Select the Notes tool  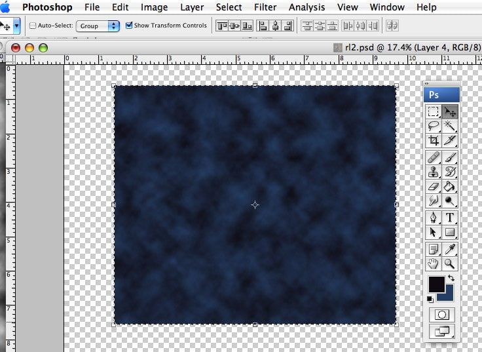tap(434, 249)
